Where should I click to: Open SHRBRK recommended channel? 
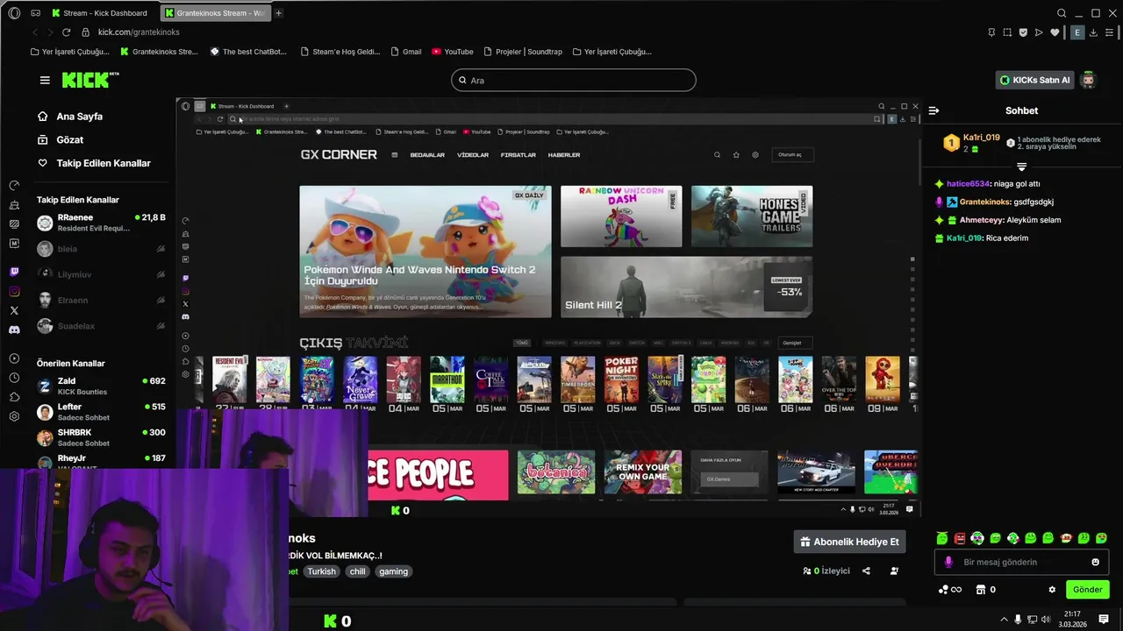tap(101, 437)
